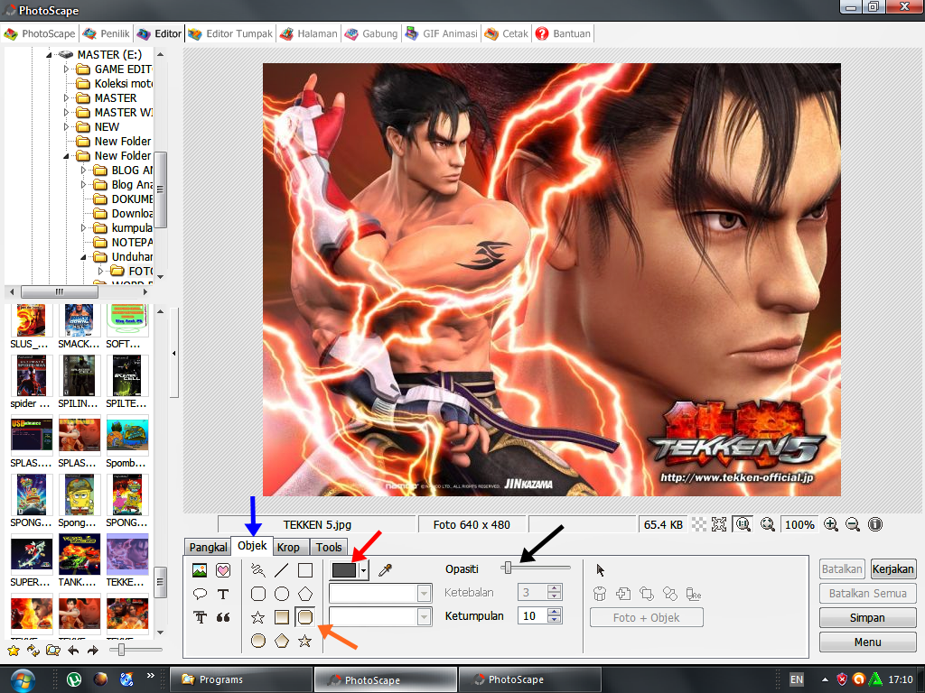The height and width of the screenshot is (693, 925).
Task: Expand the GAME EDIT folder
Action: (66, 69)
